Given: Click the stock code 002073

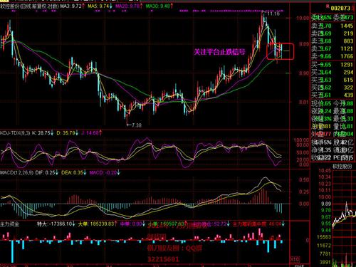Looking at the screenshot, I should [340, 9].
